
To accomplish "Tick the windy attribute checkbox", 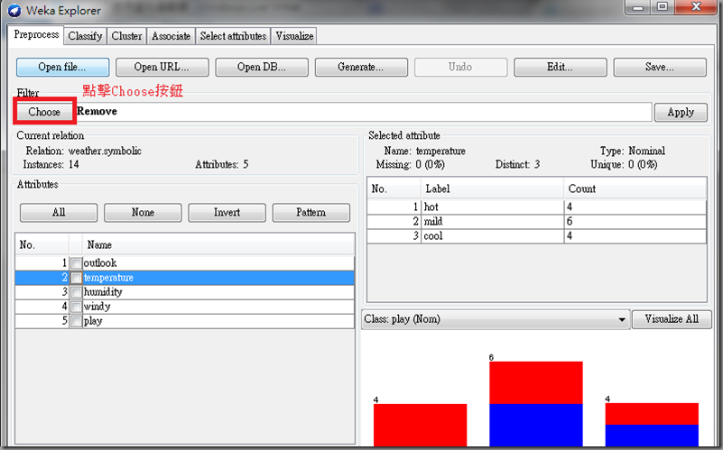I will click(76, 307).
